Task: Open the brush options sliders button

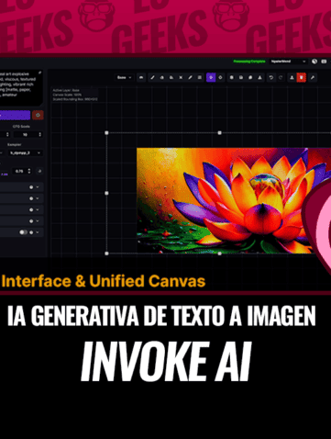Action: tap(200, 78)
